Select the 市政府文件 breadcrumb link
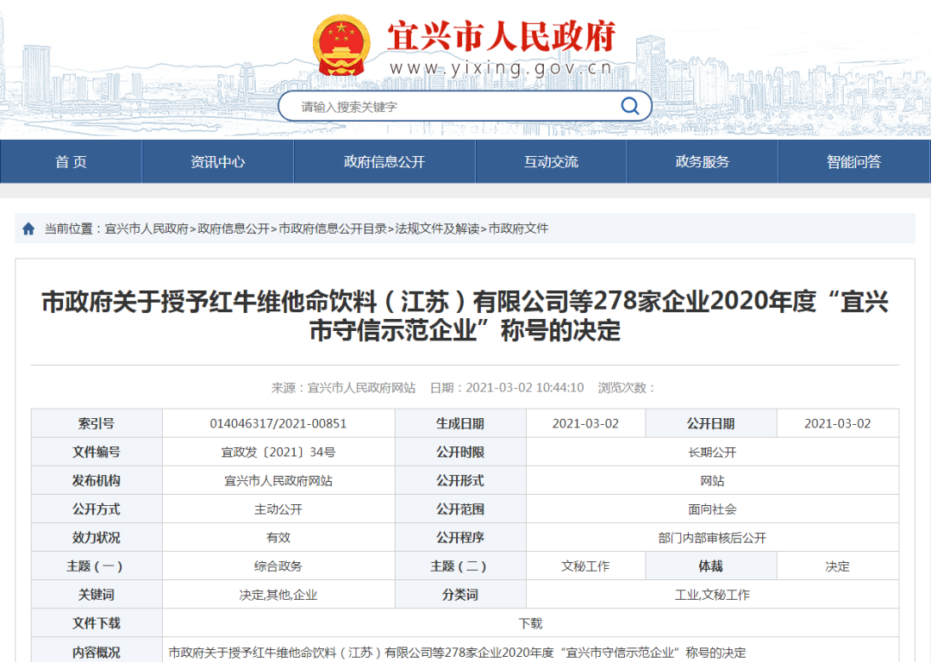The width and height of the screenshot is (931, 662). pos(520,228)
